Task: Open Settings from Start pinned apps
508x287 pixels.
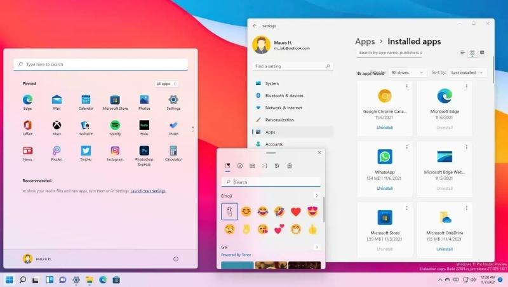Action: point(173,102)
